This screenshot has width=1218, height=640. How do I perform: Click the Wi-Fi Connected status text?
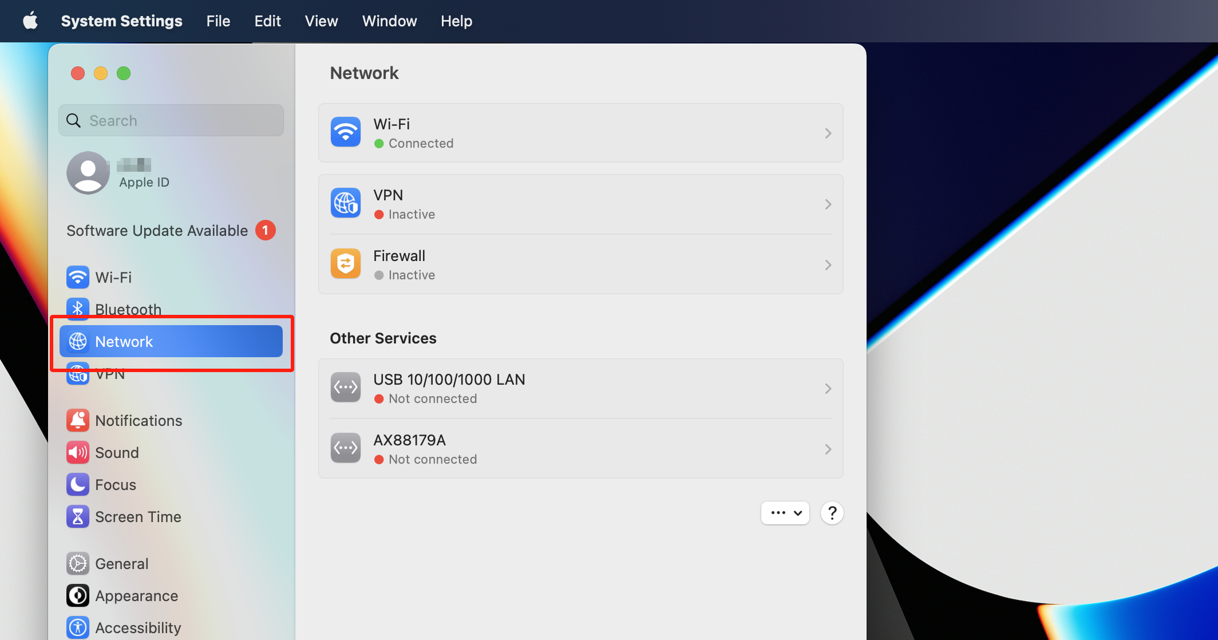tap(421, 143)
